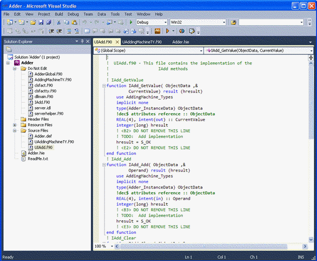This screenshot has height=261, width=317.
Task: Open the Global Scope dropdown
Action: tap(201, 51)
